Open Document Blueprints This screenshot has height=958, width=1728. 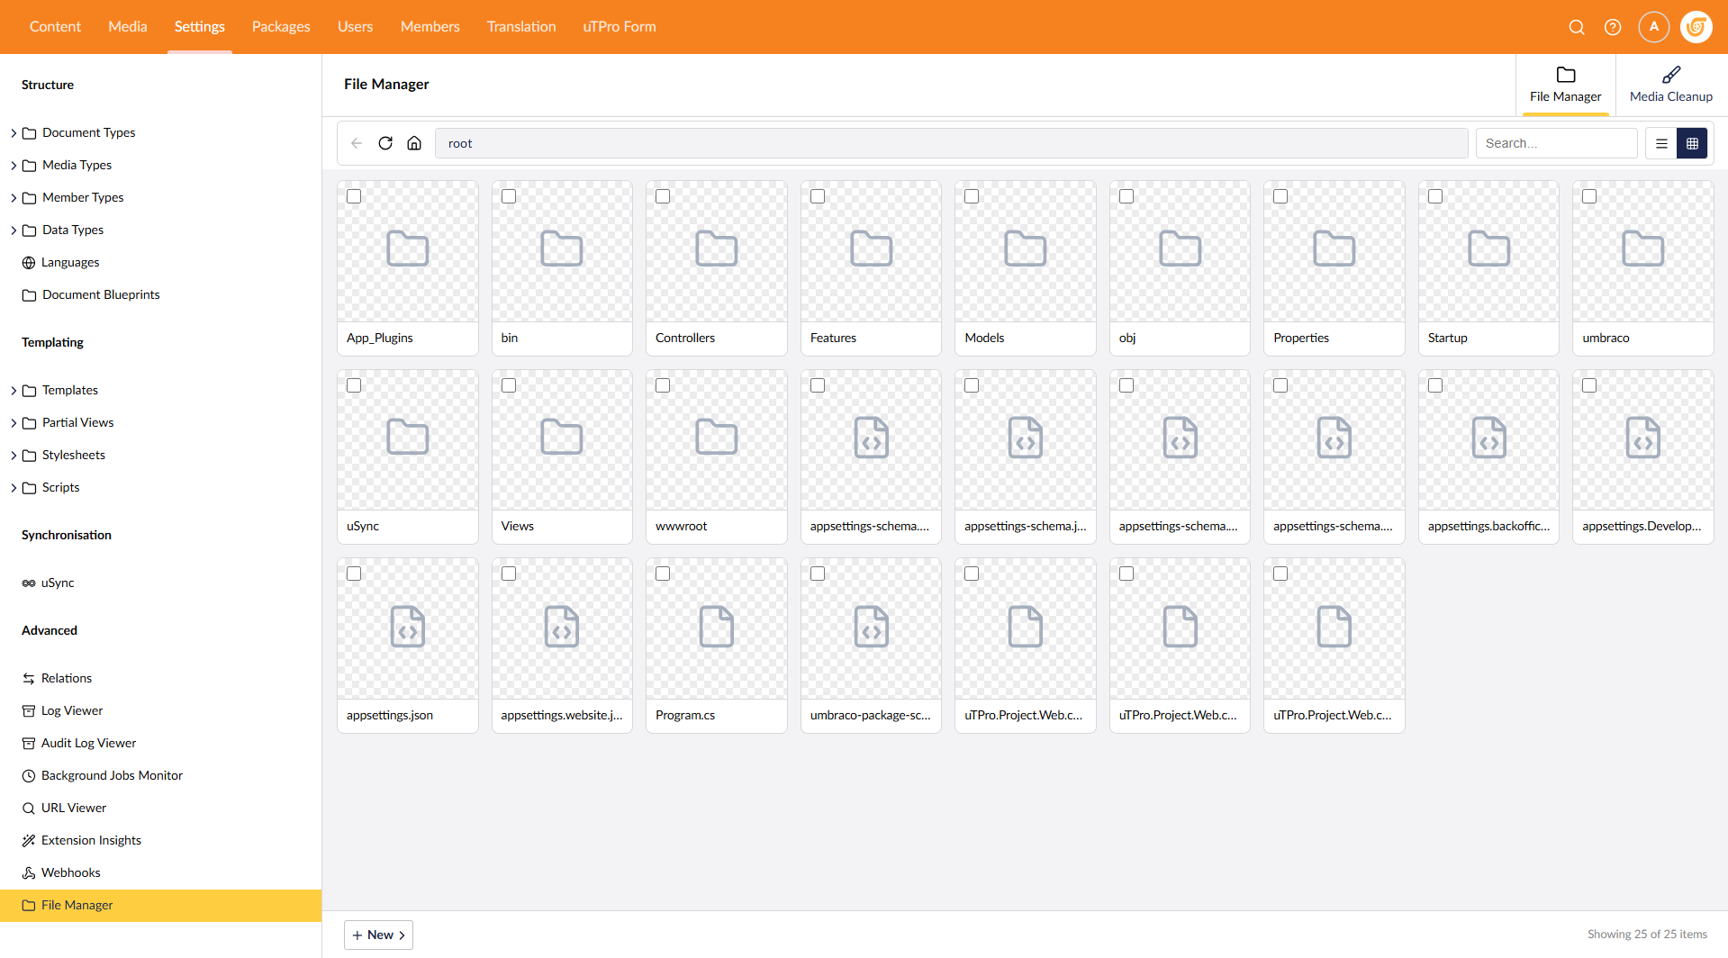coord(91,294)
